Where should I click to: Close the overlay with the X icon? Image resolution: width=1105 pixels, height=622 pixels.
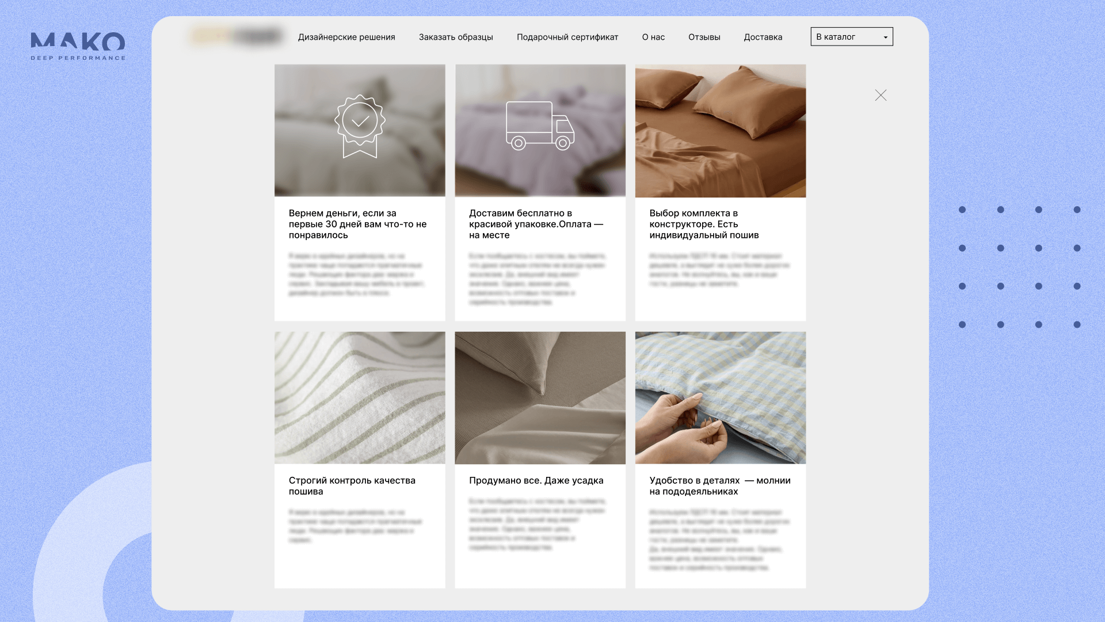[881, 96]
